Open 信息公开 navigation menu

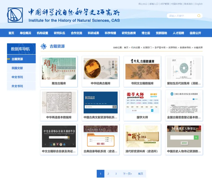[x=195, y=33]
